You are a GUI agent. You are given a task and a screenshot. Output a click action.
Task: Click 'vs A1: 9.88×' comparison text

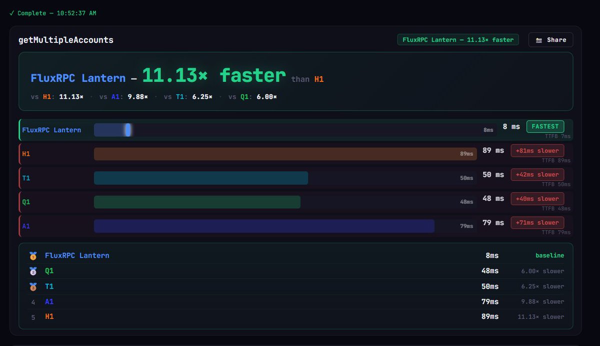pos(123,96)
